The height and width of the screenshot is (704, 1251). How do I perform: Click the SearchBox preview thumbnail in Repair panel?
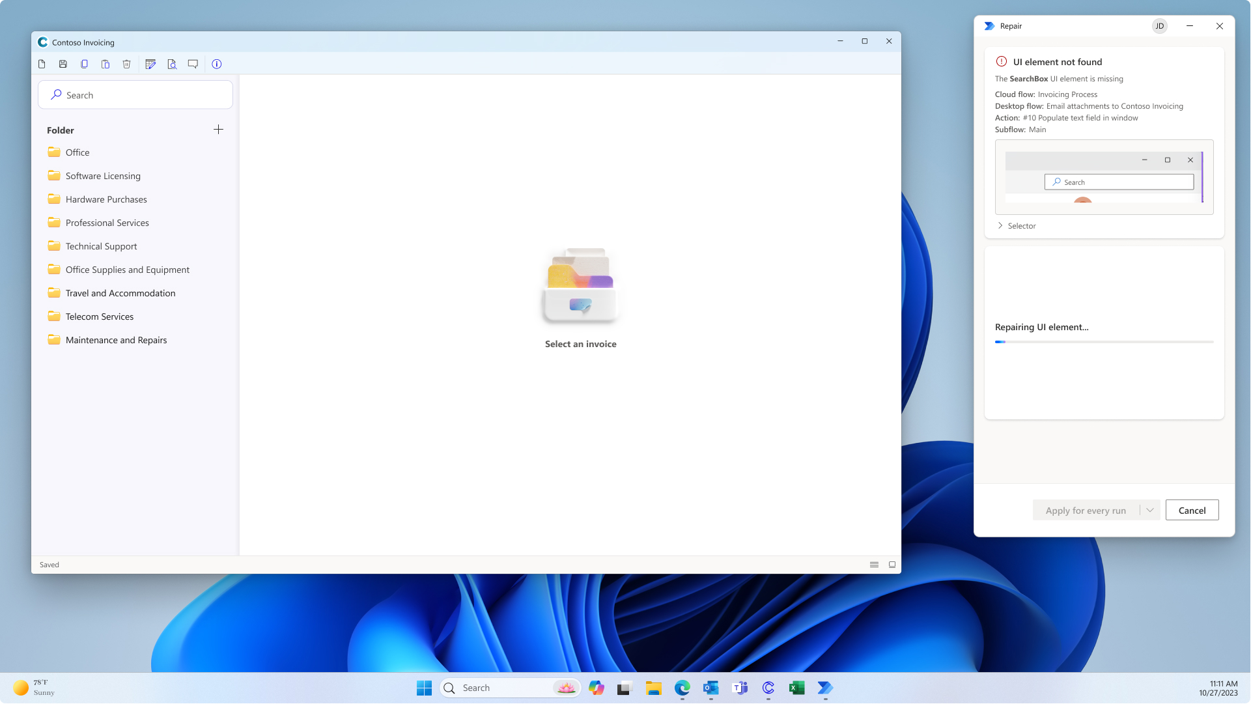pos(1104,177)
